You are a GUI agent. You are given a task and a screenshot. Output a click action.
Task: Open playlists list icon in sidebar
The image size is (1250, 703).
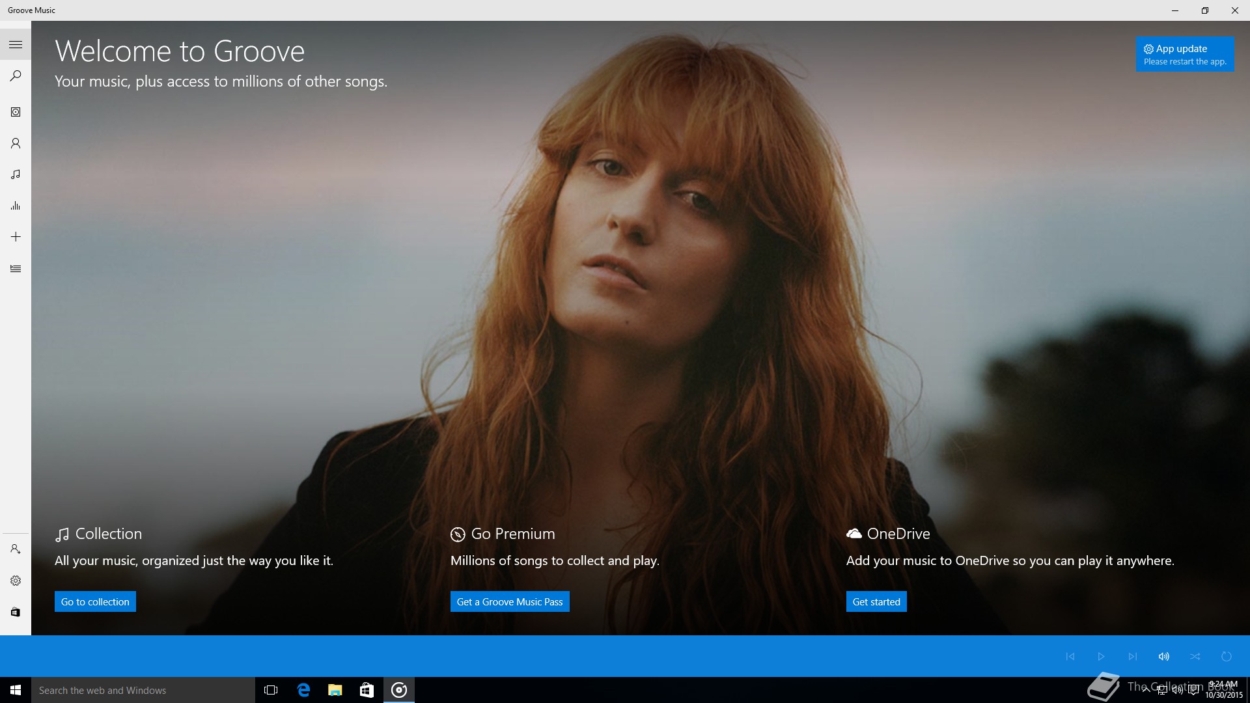16,268
